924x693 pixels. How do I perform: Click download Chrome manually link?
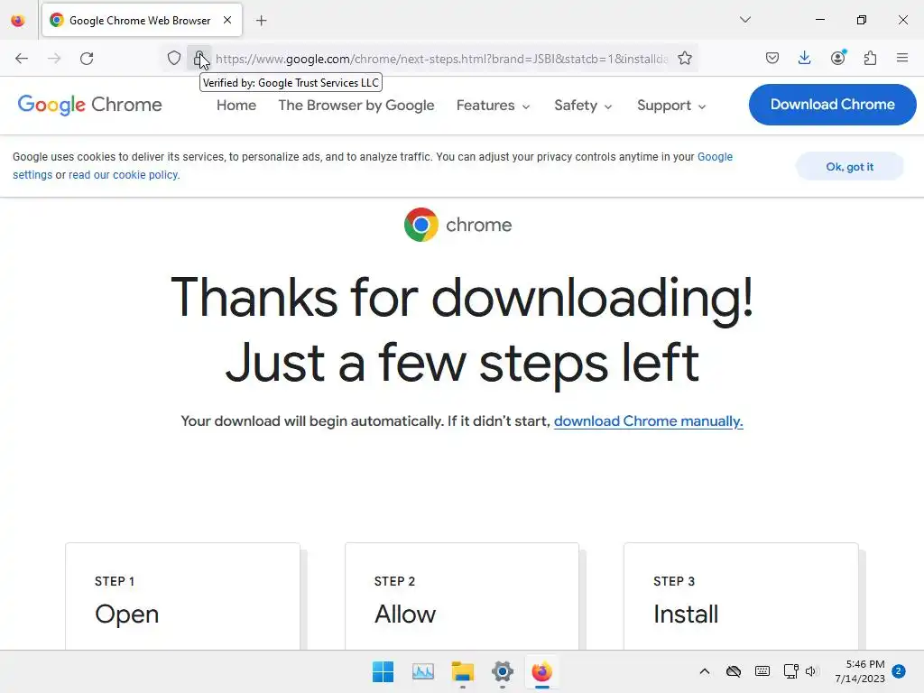[x=648, y=421]
